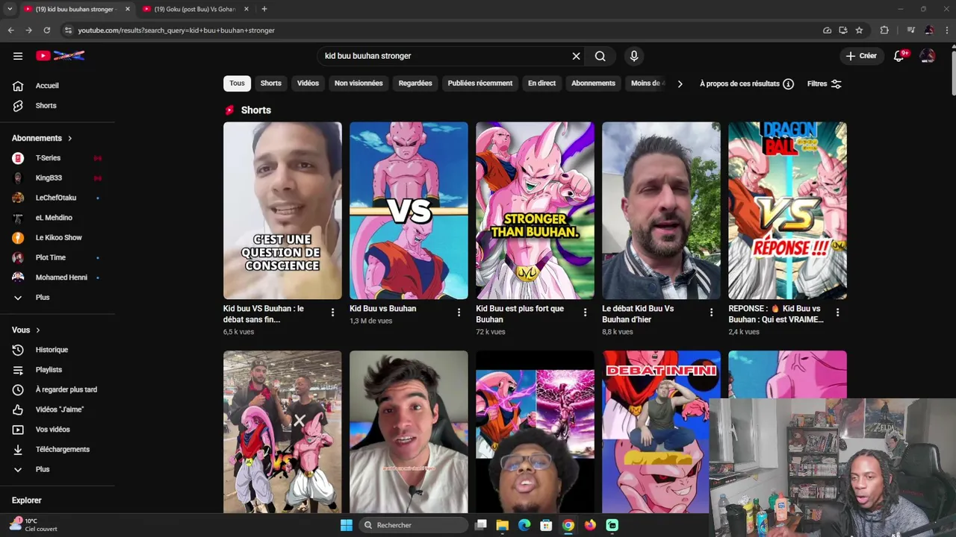Submit search with the magnifier button
The image size is (956, 537).
point(600,56)
